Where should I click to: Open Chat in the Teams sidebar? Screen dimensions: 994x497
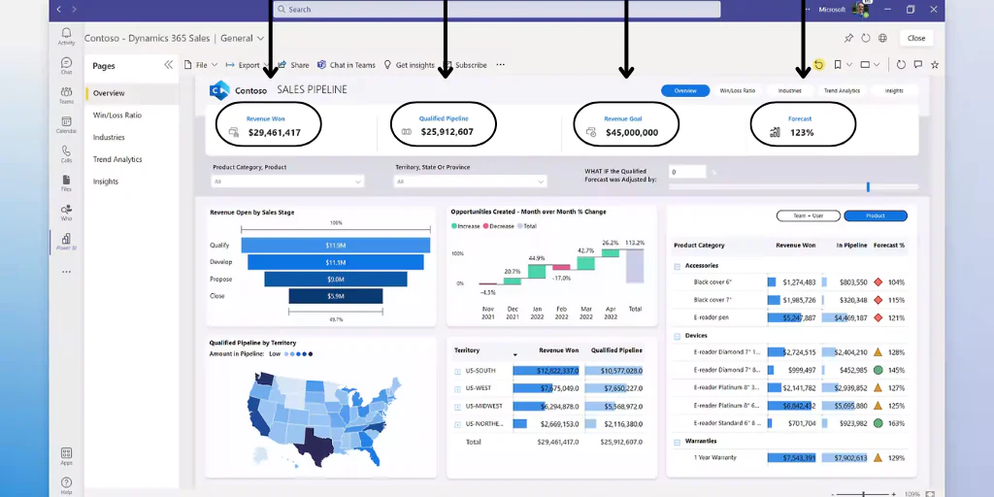66,65
